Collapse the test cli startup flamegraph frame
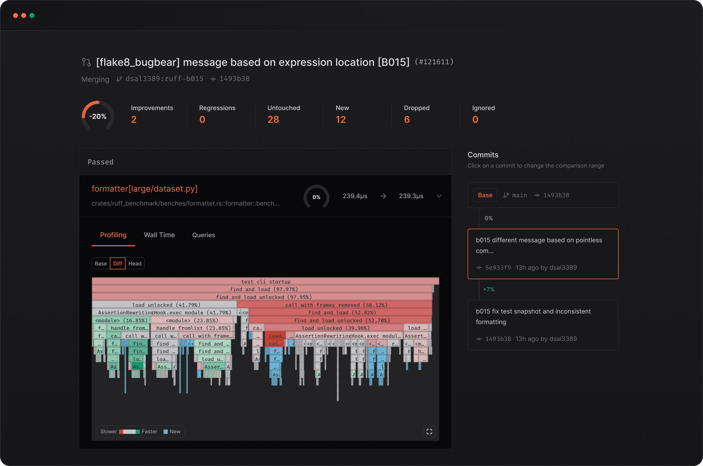The width and height of the screenshot is (703, 466). (265, 281)
